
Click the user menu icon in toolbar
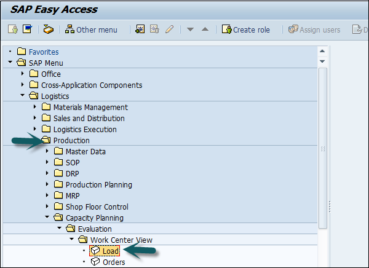pyautogui.click(x=12, y=30)
